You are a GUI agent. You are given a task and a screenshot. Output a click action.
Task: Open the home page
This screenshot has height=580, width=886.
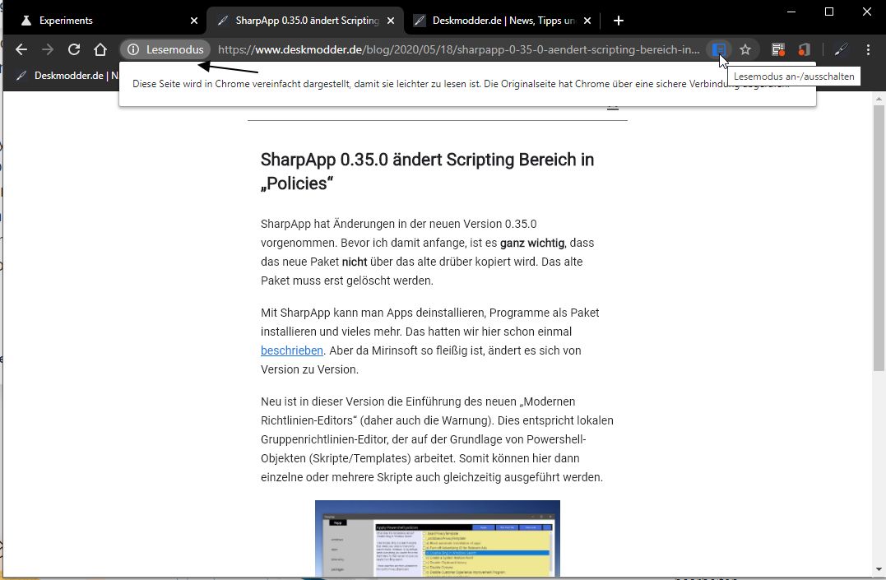[100, 49]
